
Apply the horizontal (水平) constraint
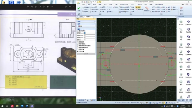coord(152,7)
